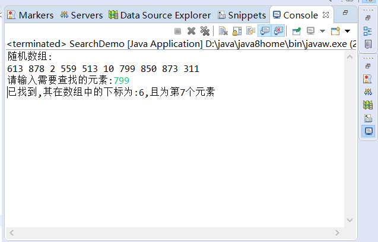Restore the trim stack holding the Markers icon

click(368, 66)
